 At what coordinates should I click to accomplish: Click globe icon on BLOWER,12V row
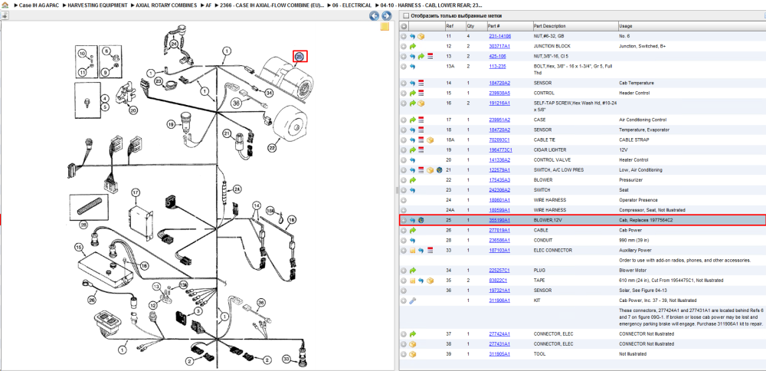point(421,221)
